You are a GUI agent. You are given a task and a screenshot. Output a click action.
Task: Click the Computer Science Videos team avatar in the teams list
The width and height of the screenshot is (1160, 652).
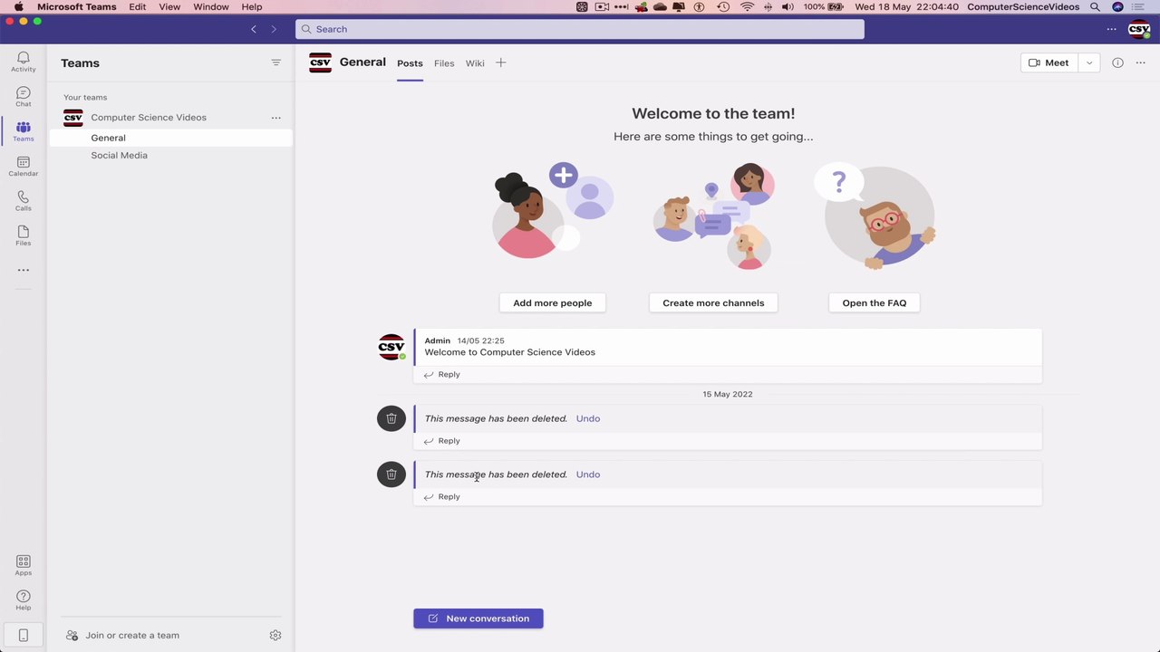coord(73,118)
